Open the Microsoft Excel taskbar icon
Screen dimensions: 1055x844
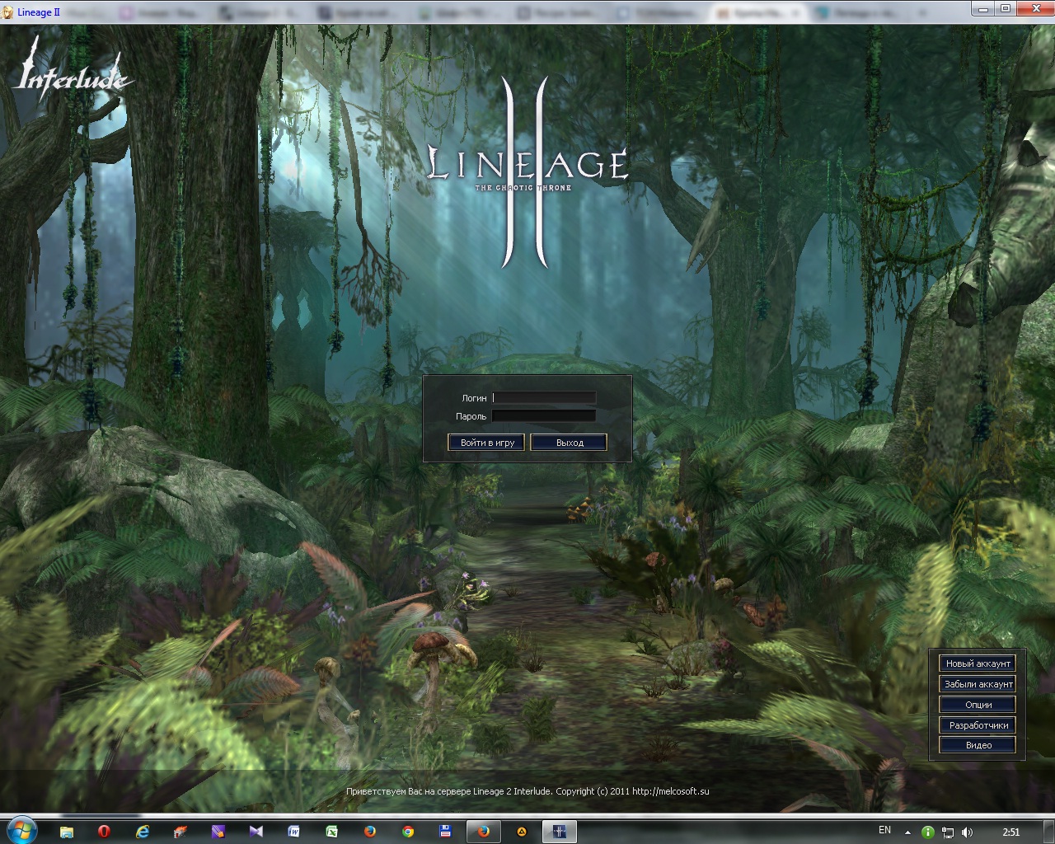click(331, 832)
